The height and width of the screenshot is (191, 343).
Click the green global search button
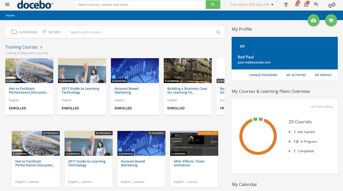coord(213,5)
